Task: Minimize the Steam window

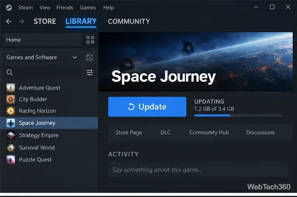Action: (256, 7)
